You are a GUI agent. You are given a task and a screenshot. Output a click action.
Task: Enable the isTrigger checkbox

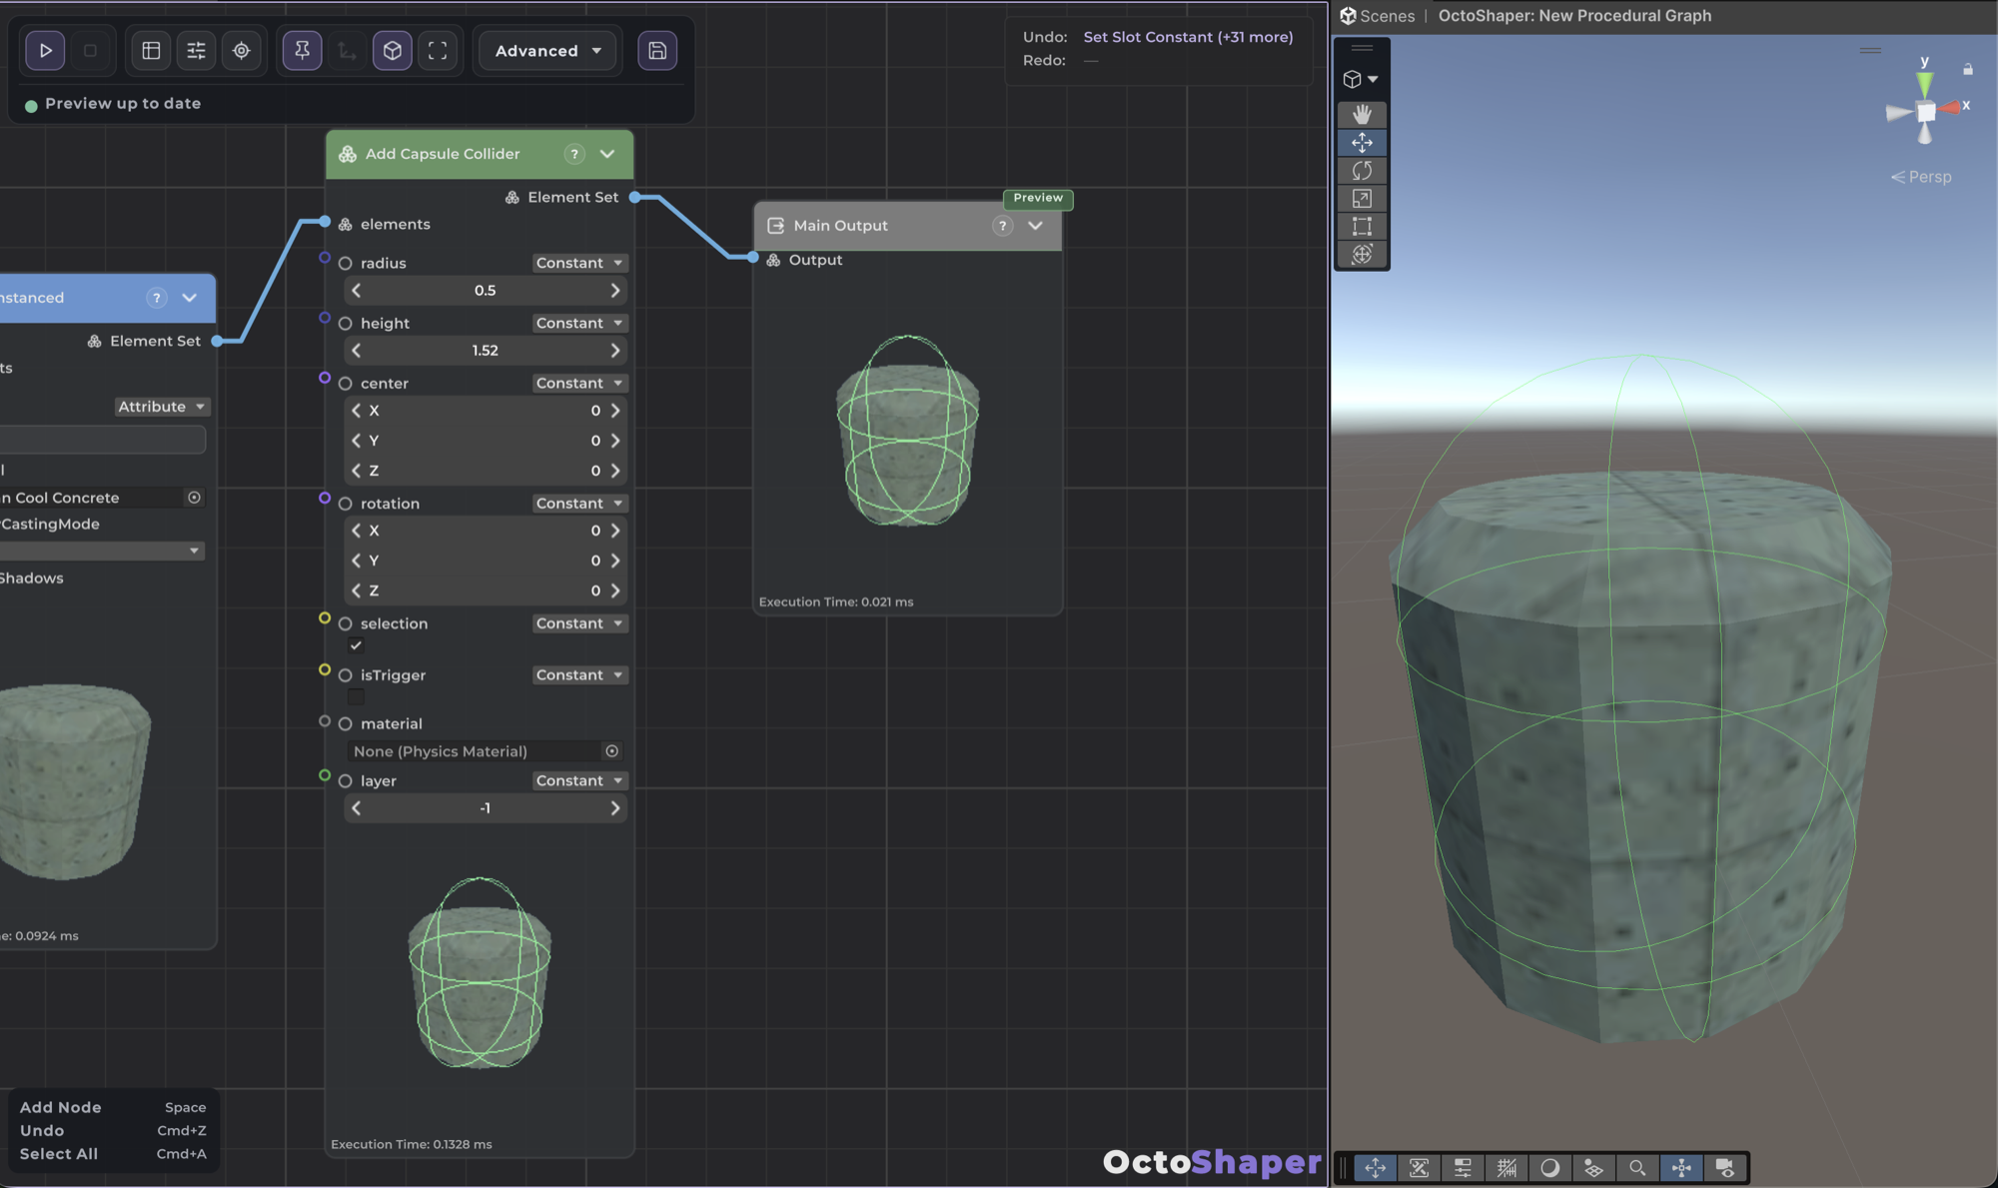point(357,697)
